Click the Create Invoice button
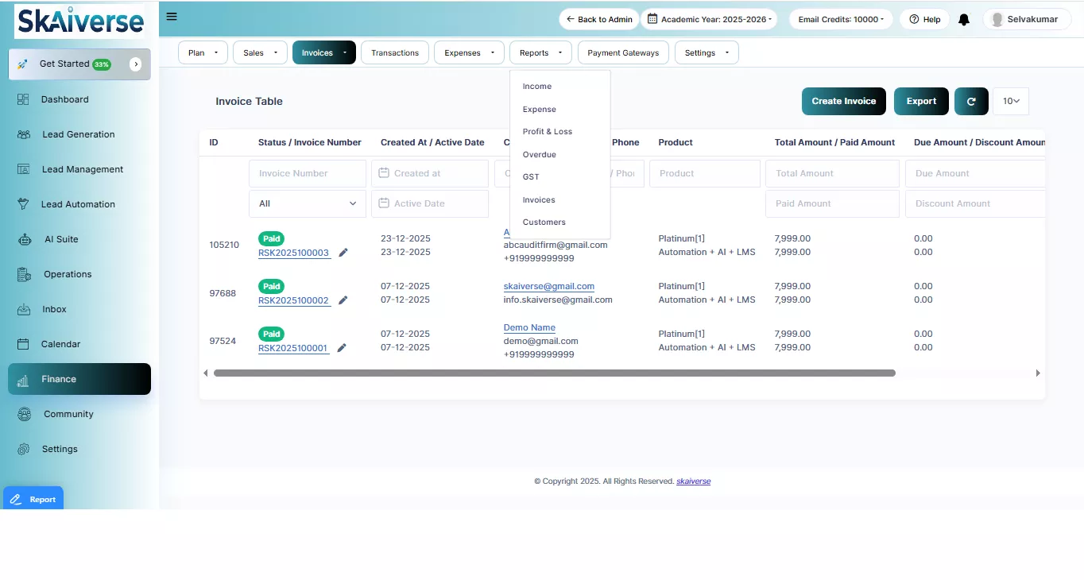Viewport: 1084px width, 580px height. coord(843,102)
